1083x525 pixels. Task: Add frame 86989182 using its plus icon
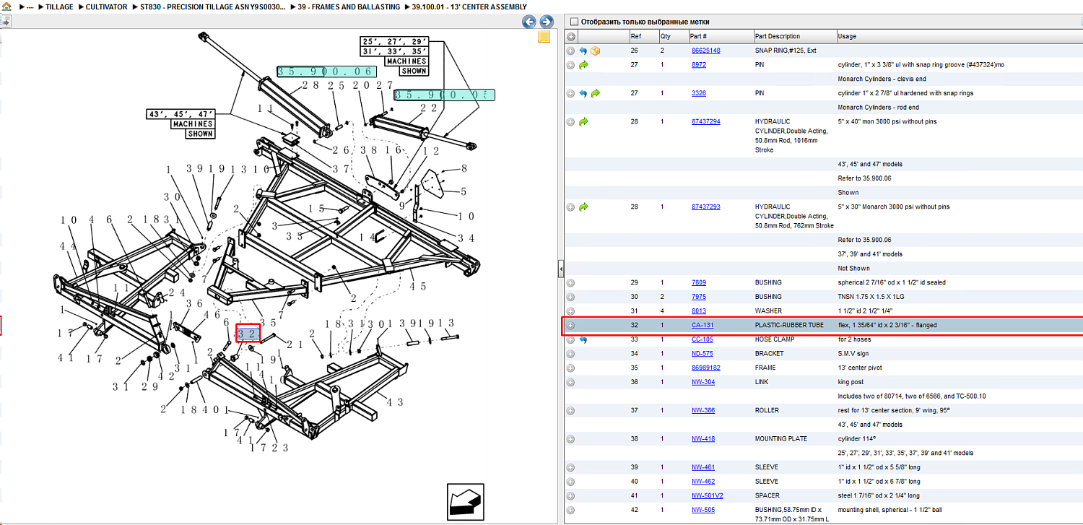[x=570, y=368]
